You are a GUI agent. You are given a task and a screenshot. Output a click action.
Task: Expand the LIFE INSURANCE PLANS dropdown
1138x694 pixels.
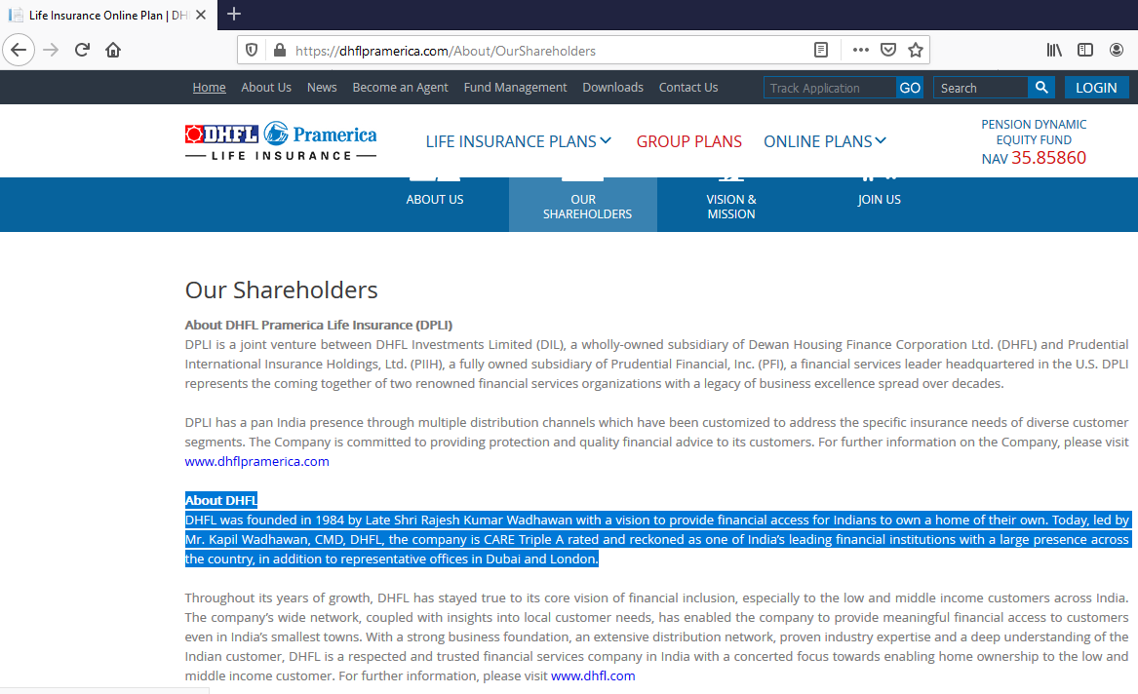(518, 140)
